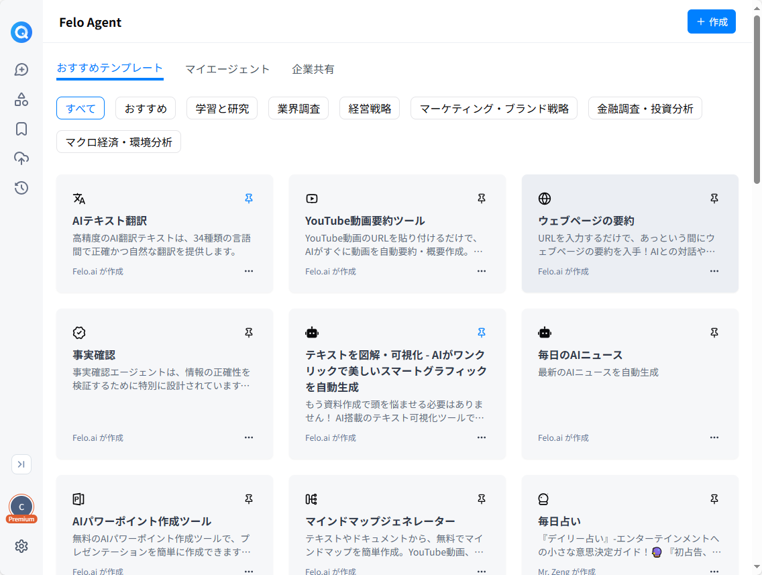Click the slides icon on AIパワーポイント作成ツール

tap(78, 499)
